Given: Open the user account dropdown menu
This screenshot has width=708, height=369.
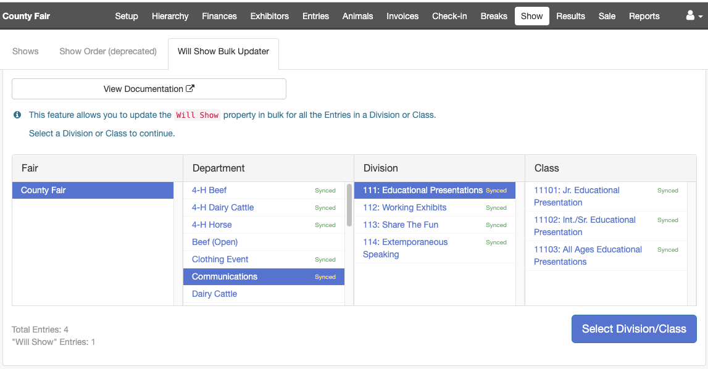Looking at the screenshot, I should [693, 16].
